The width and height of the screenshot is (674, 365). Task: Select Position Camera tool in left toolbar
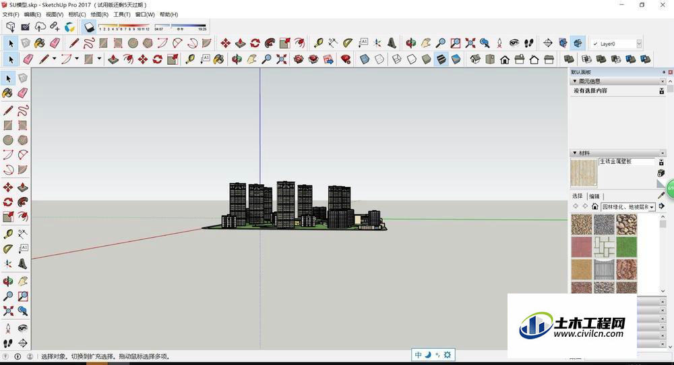point(8,329)
